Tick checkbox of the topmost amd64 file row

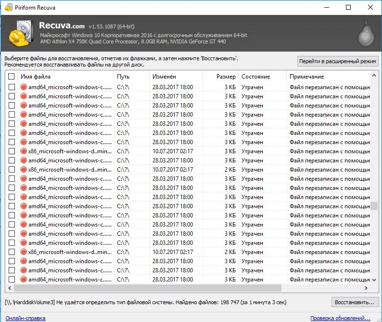(12, 87)
